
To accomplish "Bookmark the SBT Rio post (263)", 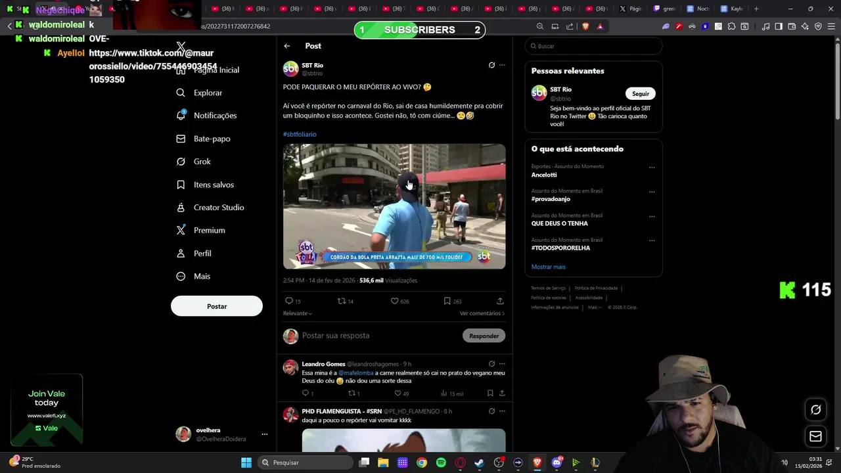I will tap(452, 301).
